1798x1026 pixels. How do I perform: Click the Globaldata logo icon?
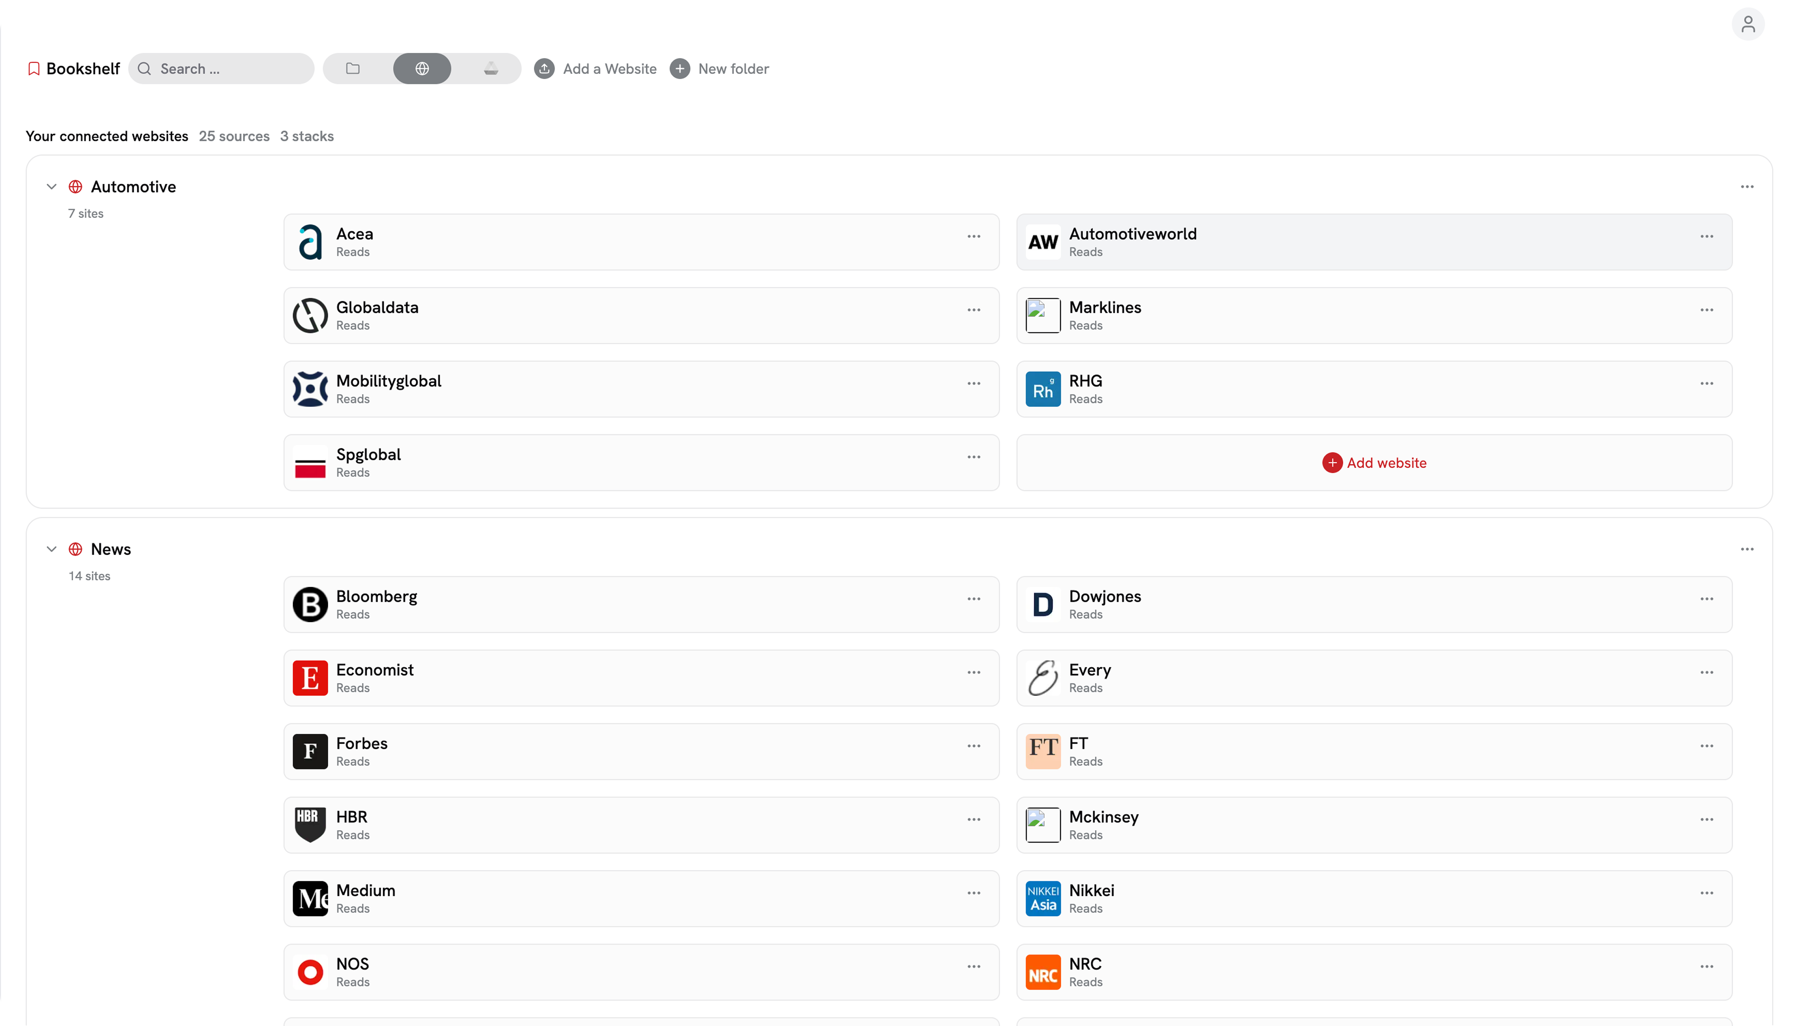coord(310,315)
